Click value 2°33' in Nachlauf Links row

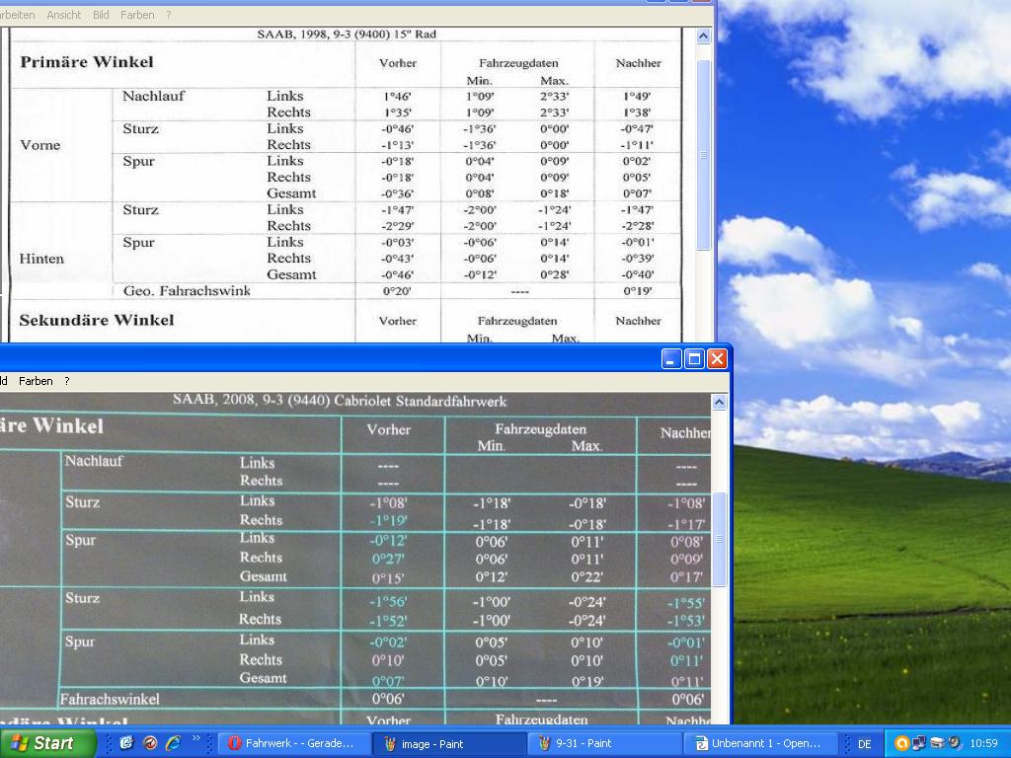555,96
